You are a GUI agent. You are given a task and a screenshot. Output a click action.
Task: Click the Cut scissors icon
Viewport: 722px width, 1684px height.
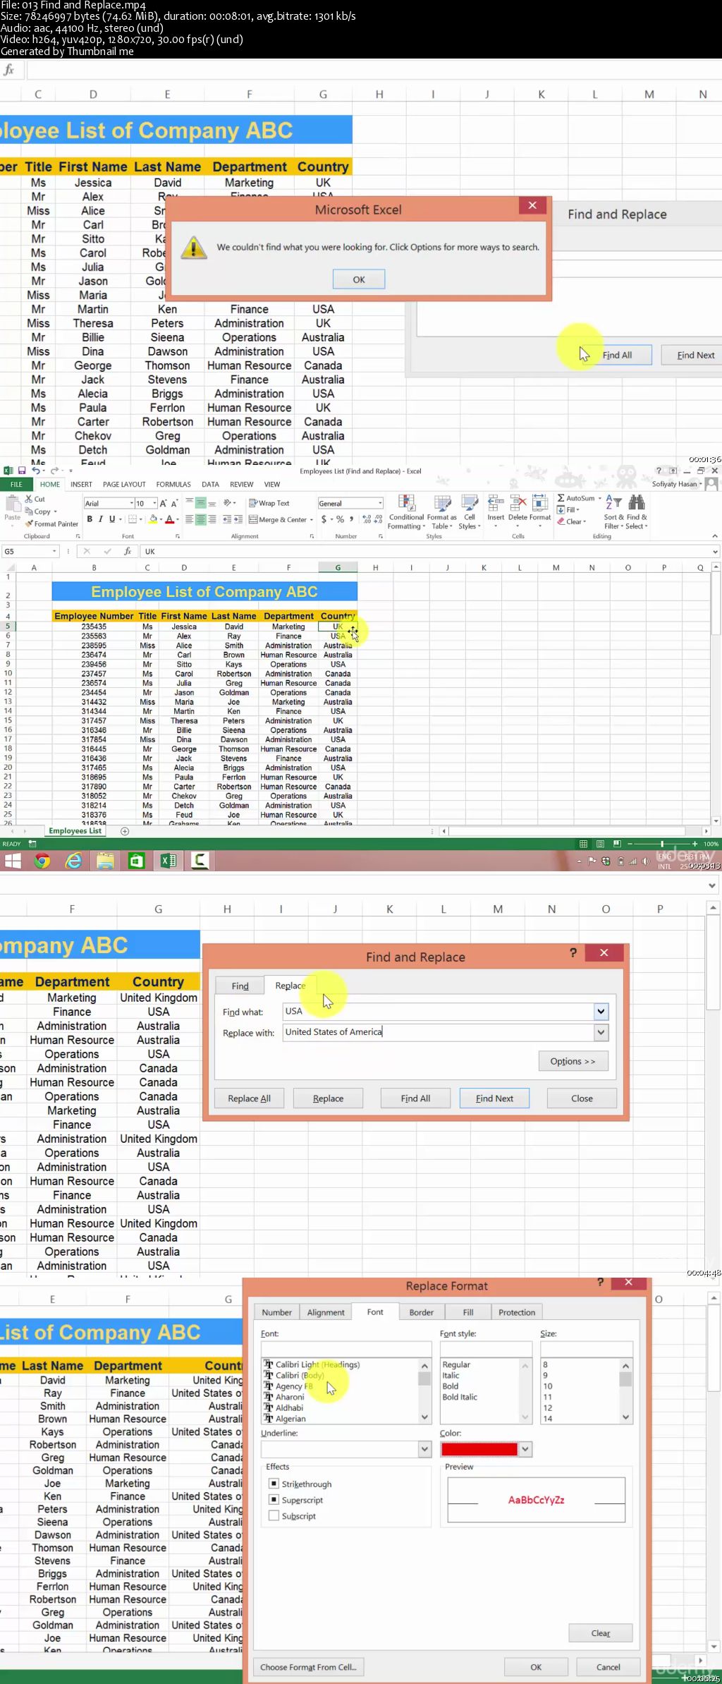tap(30, 499)
